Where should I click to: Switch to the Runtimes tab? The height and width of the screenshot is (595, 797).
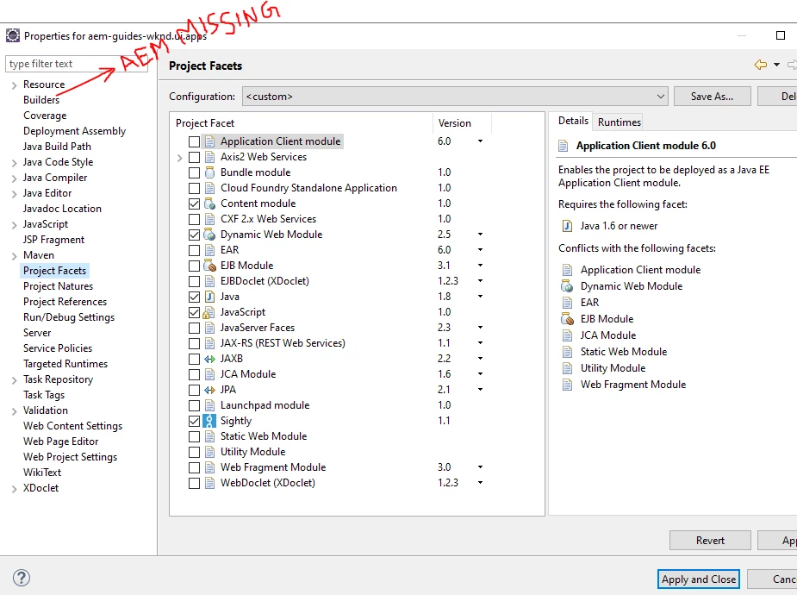(x=620, y=122)
